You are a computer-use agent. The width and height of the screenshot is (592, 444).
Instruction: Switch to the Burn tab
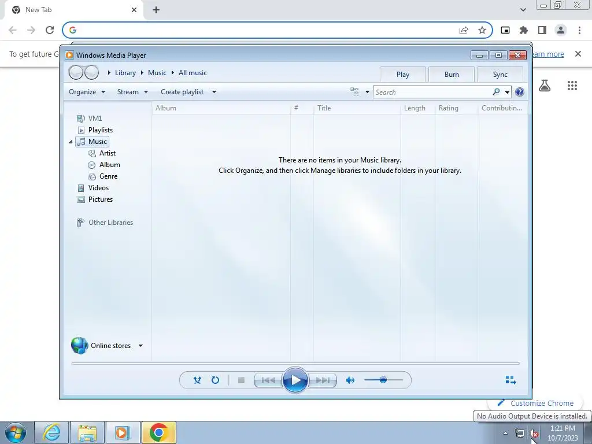(x=452, y=75)
